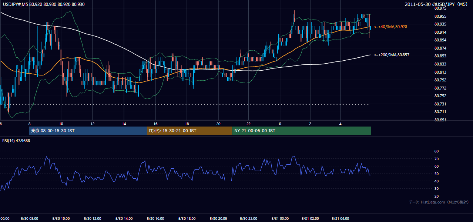Viewport: 473px width, 222px height.
Task: Click the '5/31 04:00' time axis label
Action: (x=340, y=219)
